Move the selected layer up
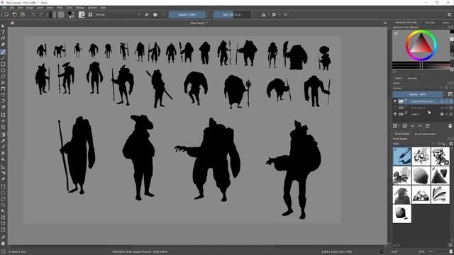Image resolution: width=454 pixels, height=255 pixels. click(x=420, y=126)
